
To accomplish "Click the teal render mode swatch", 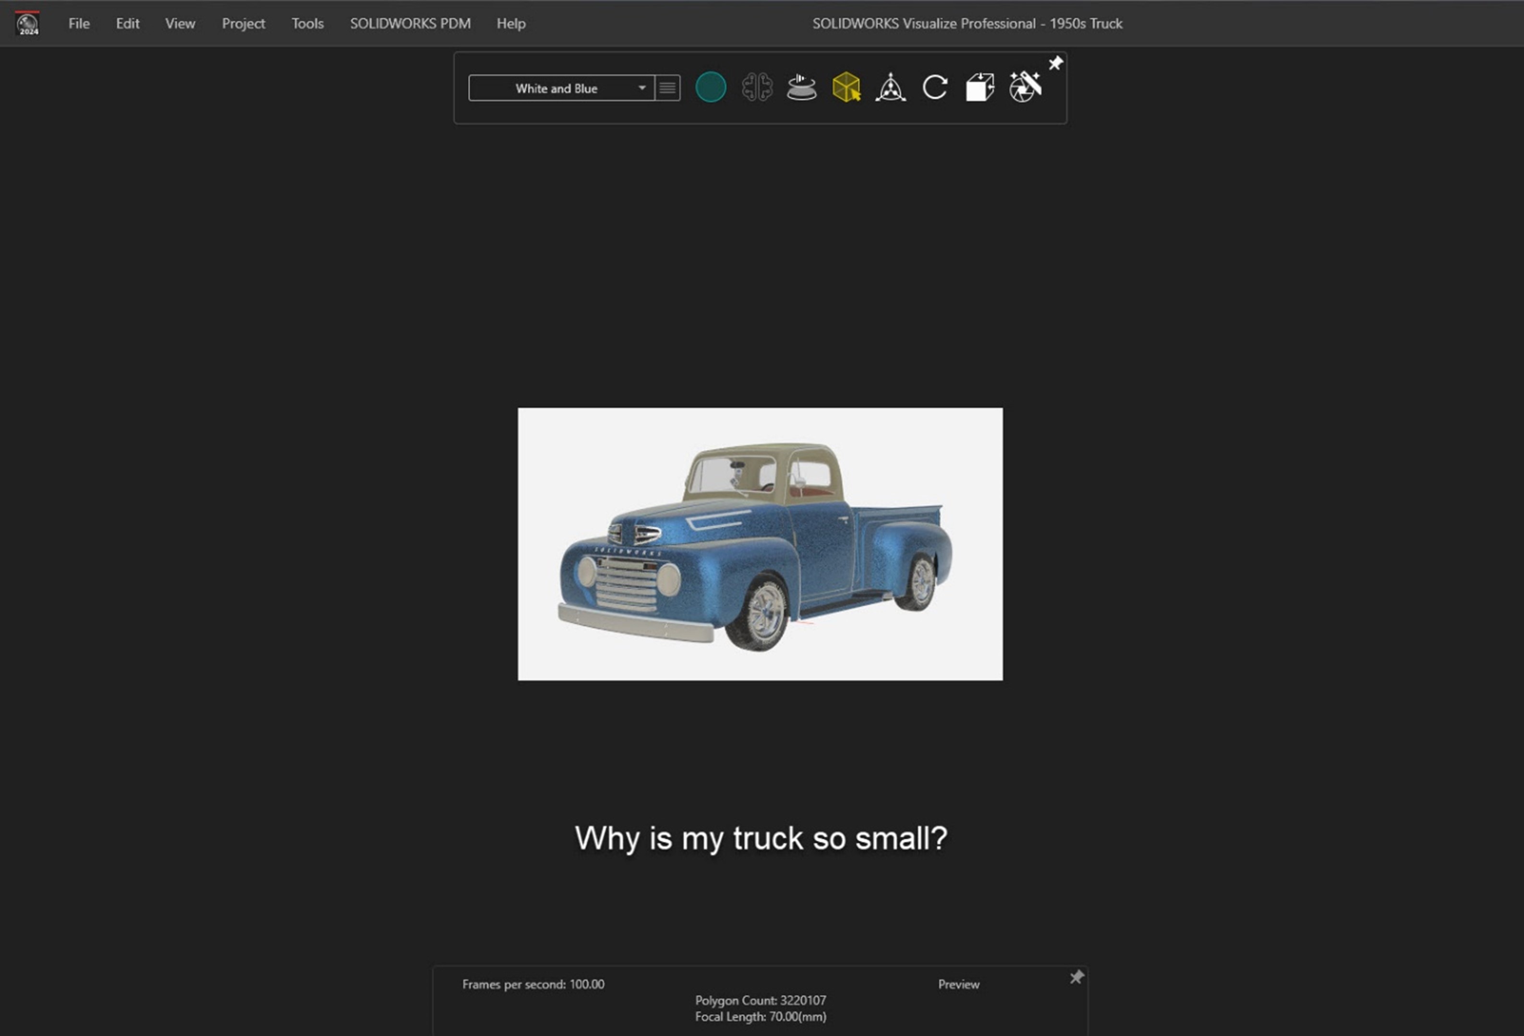I will pos(711,86).
